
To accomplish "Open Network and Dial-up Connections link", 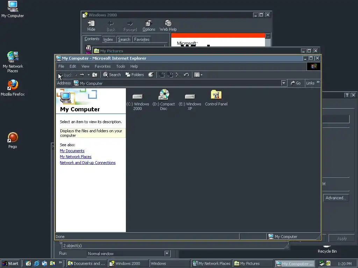I will click(88, 163).
